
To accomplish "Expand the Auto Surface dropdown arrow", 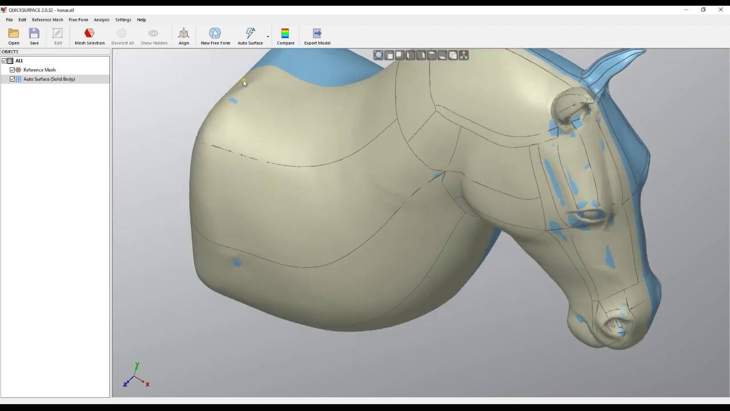I will click(268, 37).
